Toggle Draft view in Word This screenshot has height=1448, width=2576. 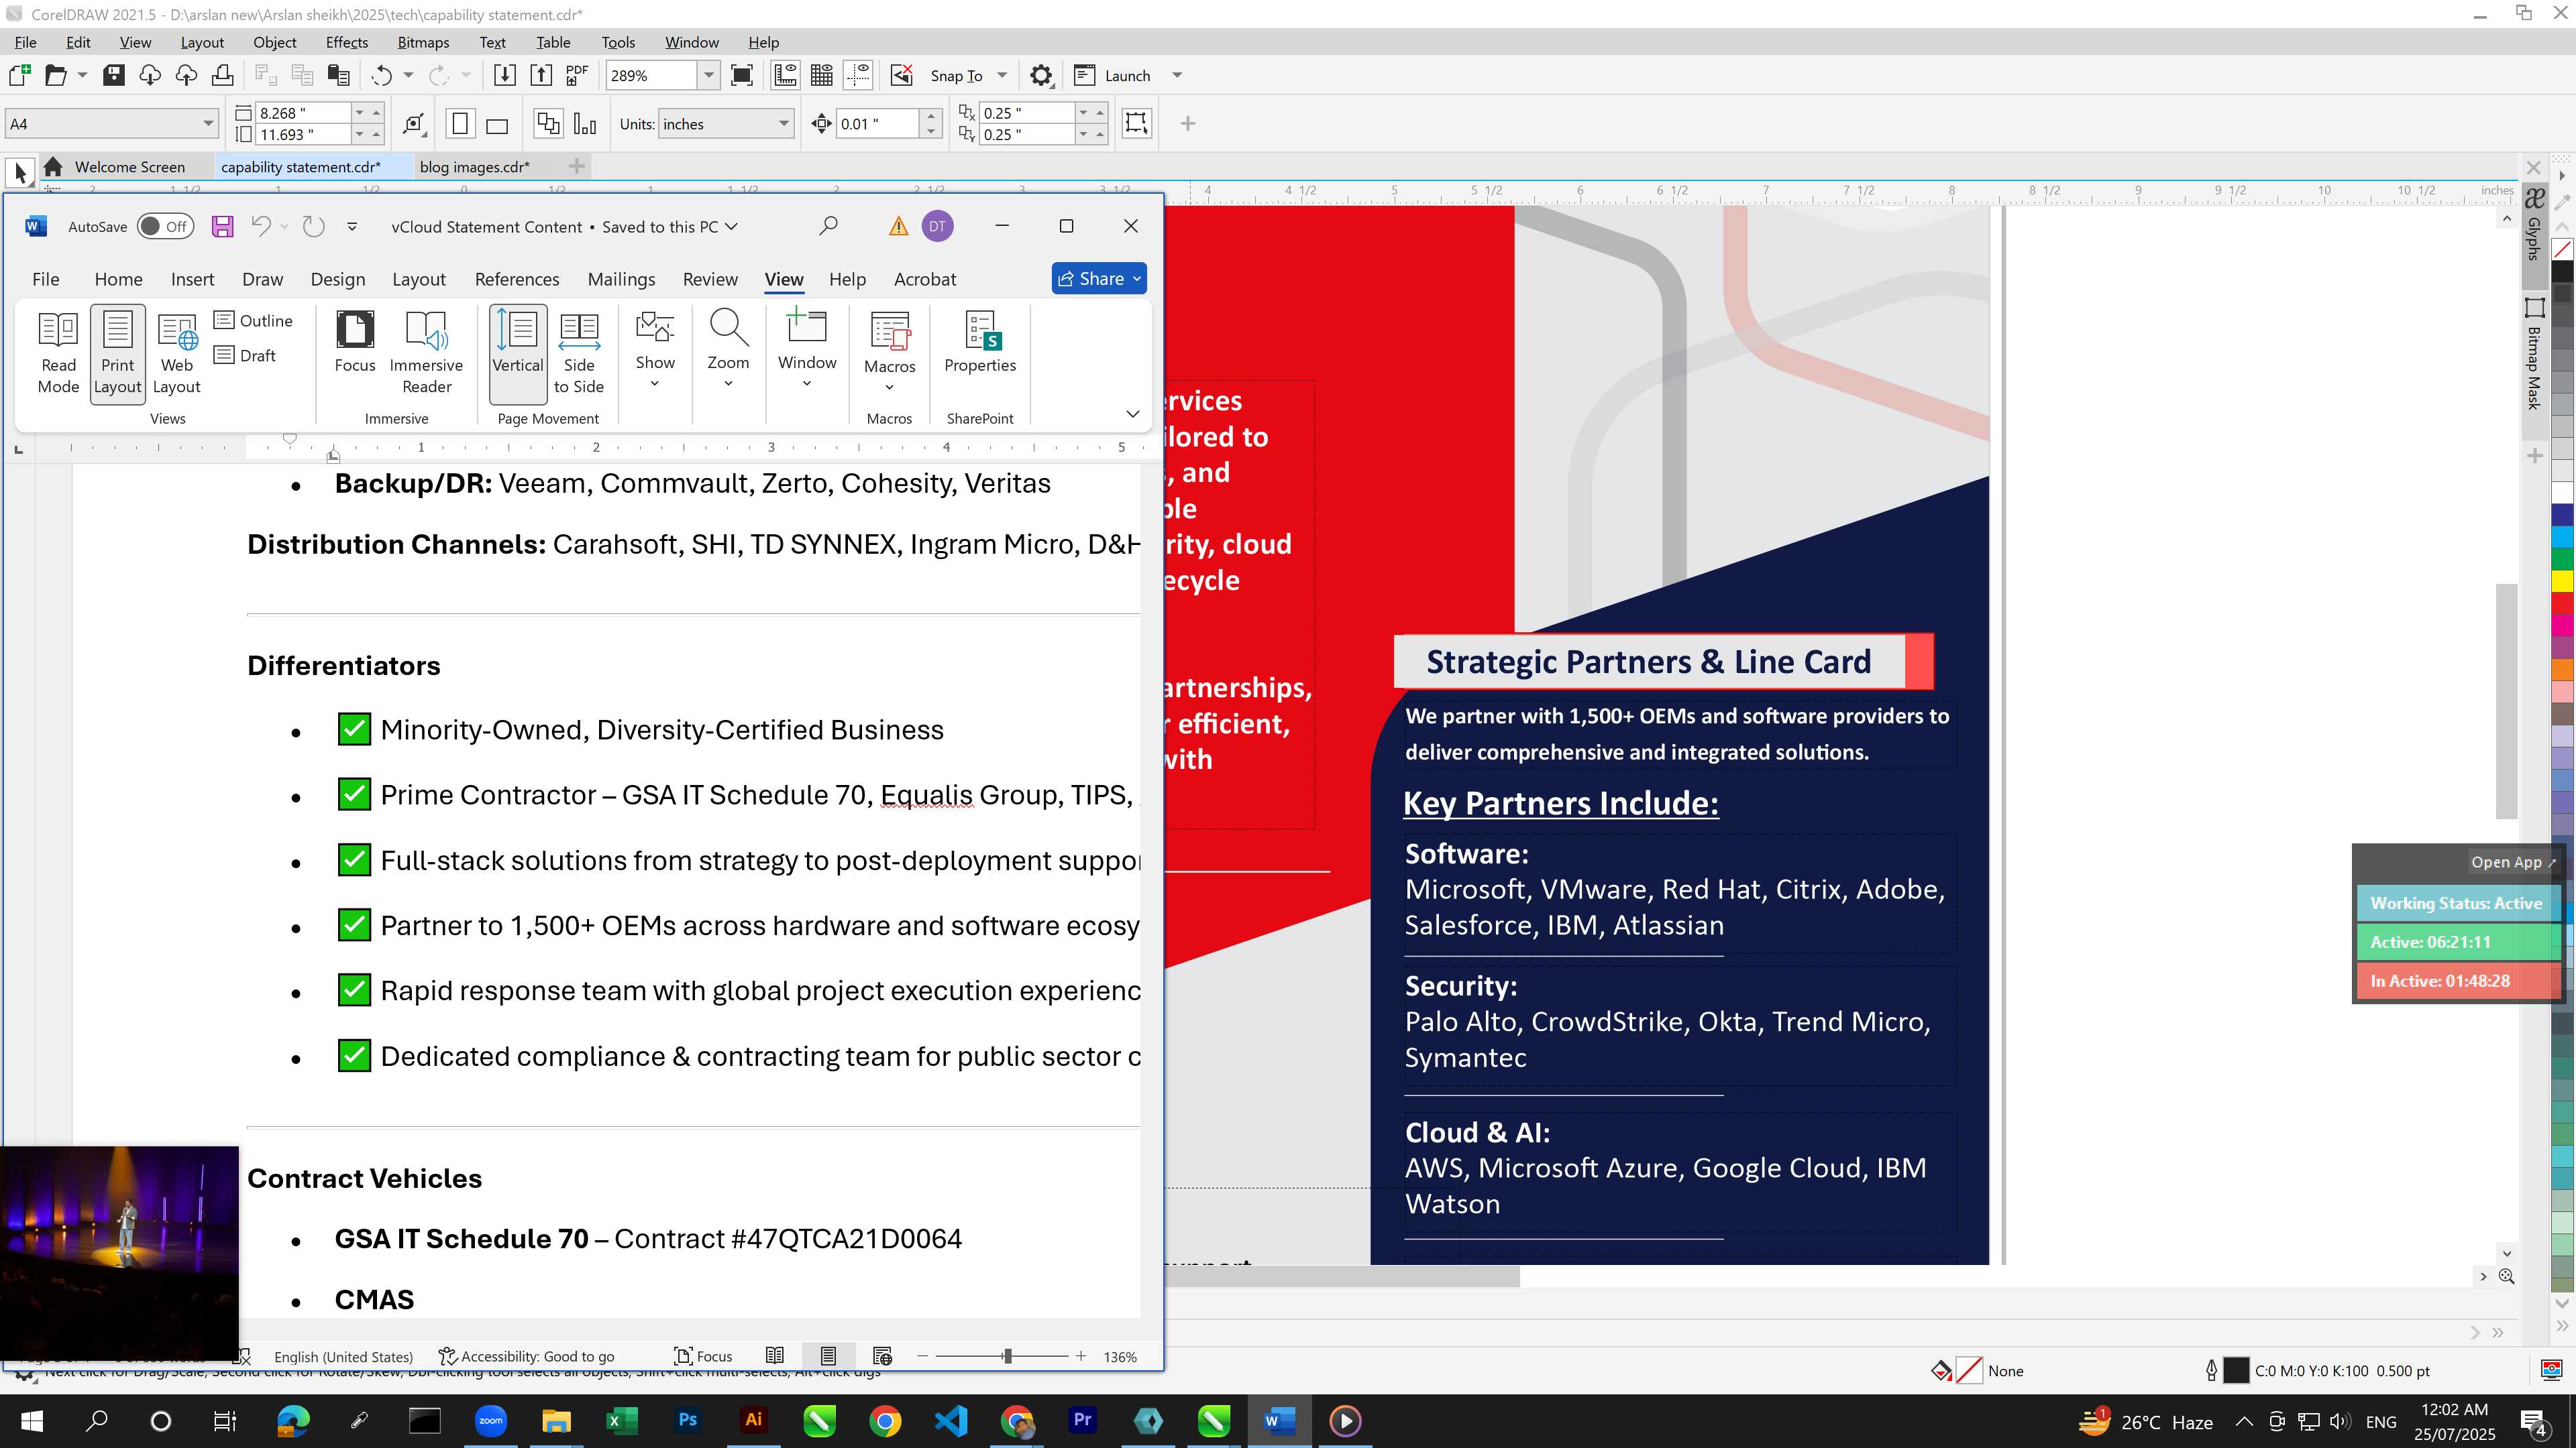point(246,355)
